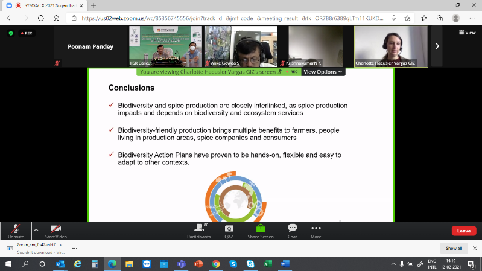Open the Q&A panel
The width and height of the screenshot is (482, 271).
pos(229,231)
